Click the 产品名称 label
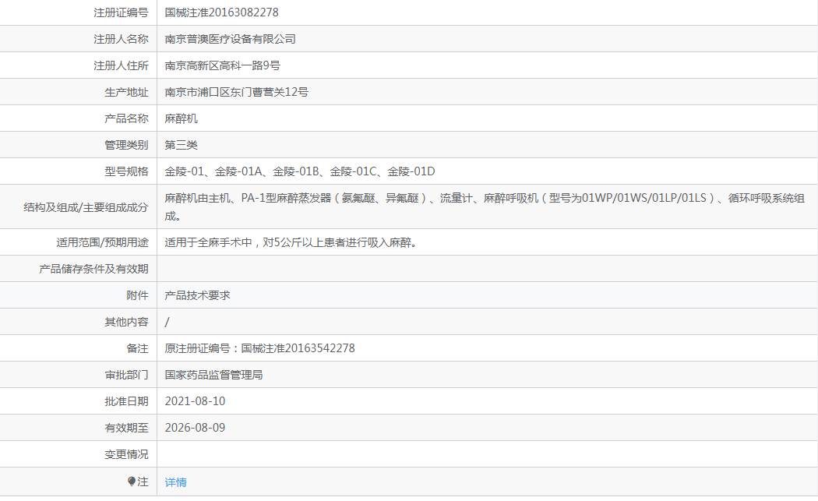Screen dimensions: 818x501 [127, 119]
